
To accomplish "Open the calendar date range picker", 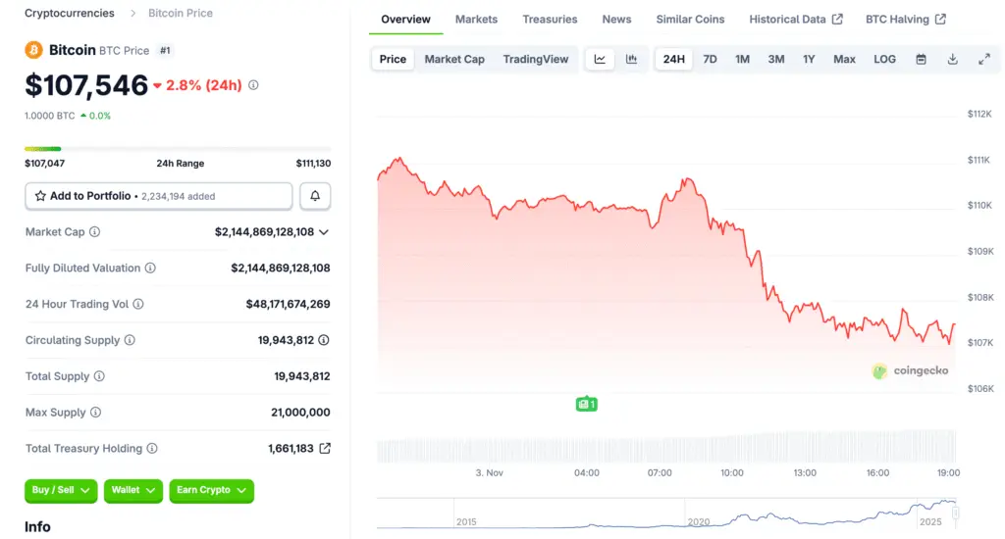I will pos(921,59).
